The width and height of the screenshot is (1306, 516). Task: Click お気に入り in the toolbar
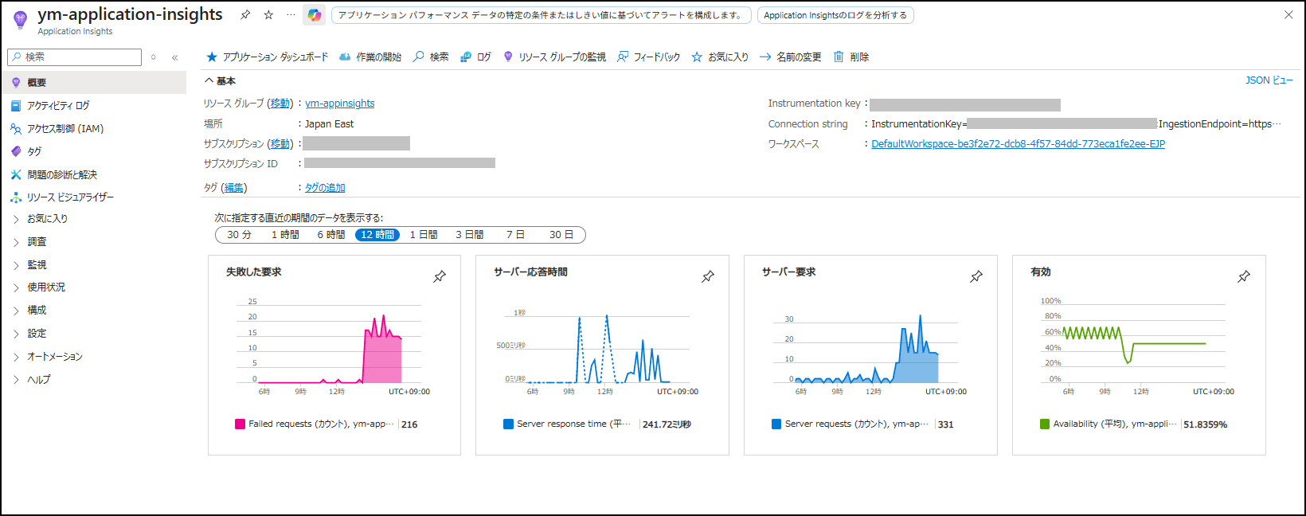point(720,57)
